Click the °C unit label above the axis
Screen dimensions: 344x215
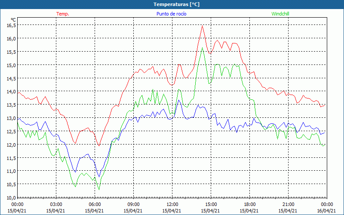(13, 20)
